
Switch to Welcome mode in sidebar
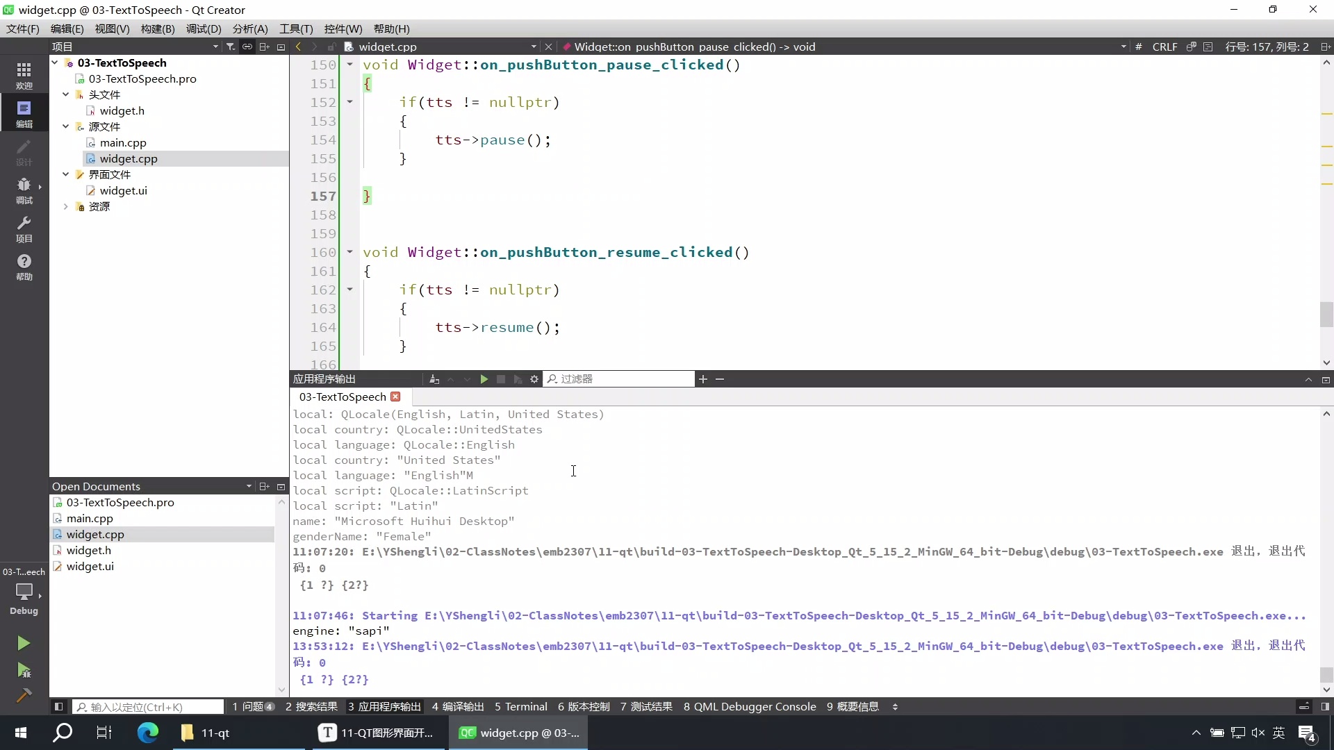tap(24, 75)
